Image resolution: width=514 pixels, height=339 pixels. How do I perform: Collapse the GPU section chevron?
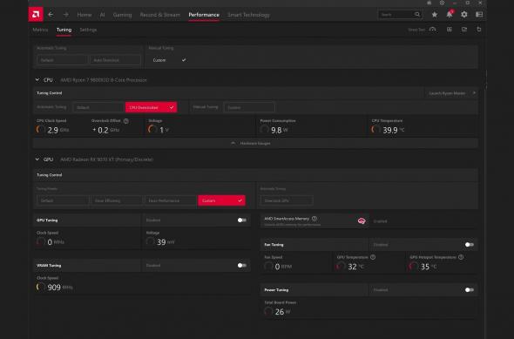click(x=37, y=159)
